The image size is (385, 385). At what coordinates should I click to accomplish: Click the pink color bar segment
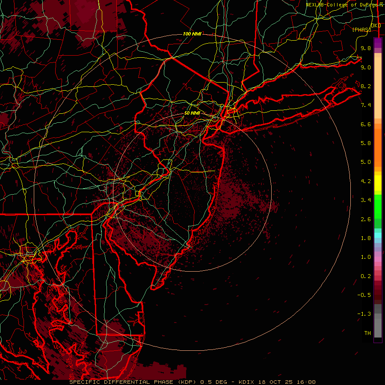coord(378,259)
